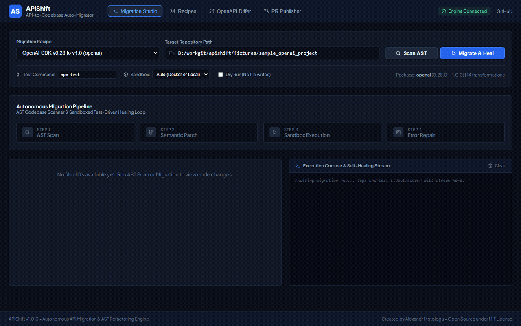The height and width of the screenshot is (326, 521).
Task: Click the AST Scan step magnifier icon
Action: click(x=27, y=132)
